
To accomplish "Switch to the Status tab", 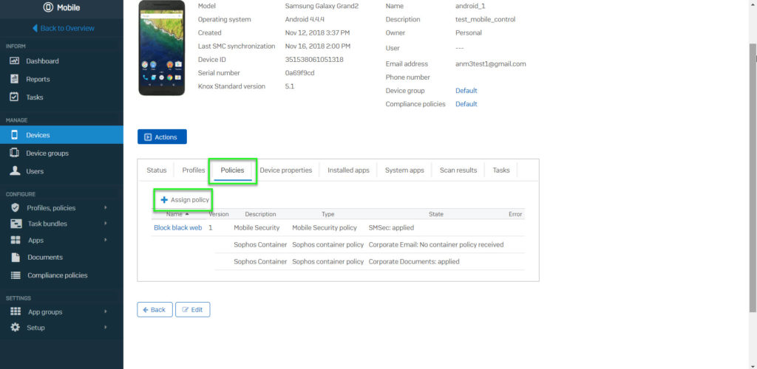I will [157, 170].
